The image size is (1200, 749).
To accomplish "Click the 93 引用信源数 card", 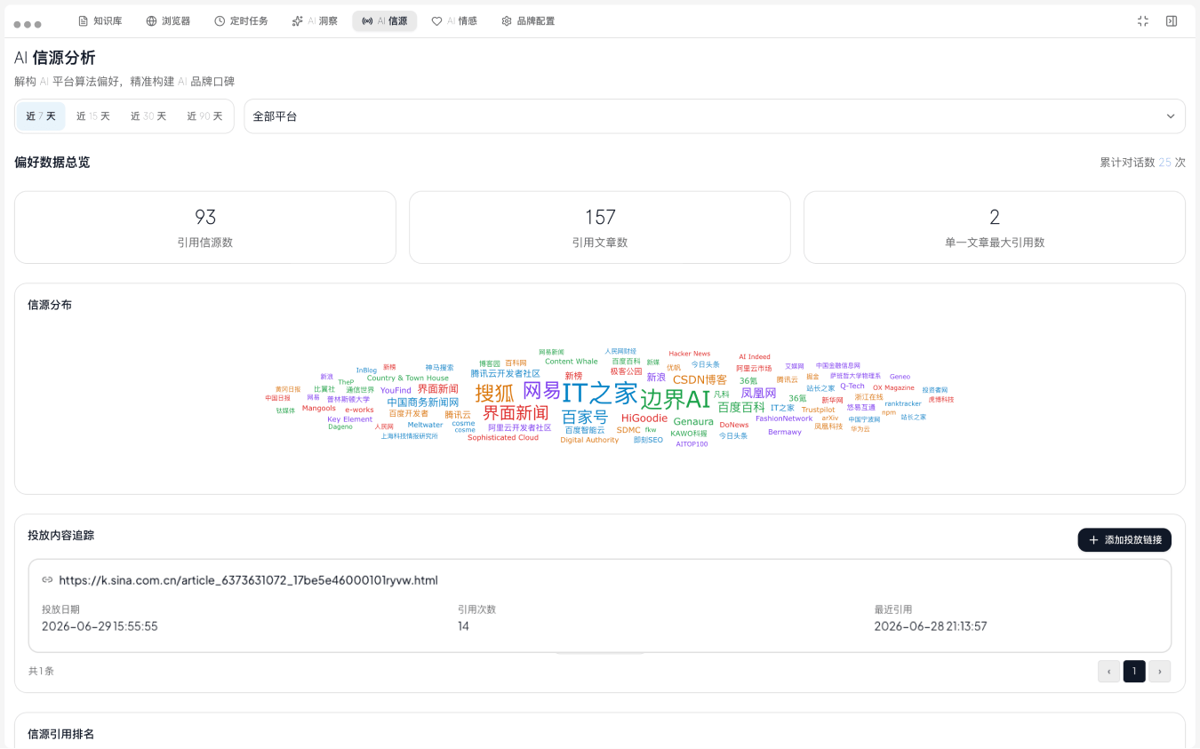I will coord(205,227).
